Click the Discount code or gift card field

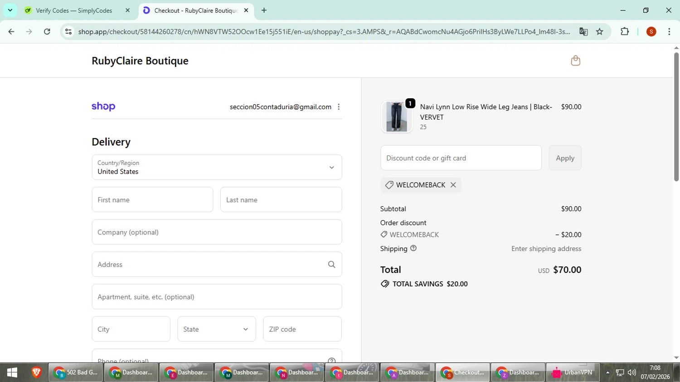coord(461,158)
